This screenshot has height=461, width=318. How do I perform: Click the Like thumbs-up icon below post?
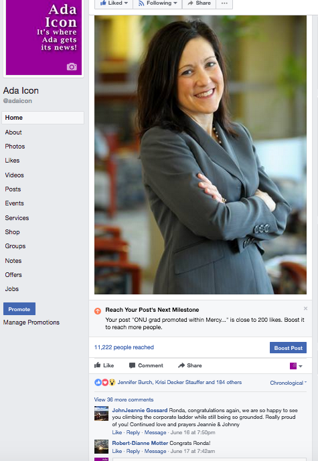(x=97, y=365)
